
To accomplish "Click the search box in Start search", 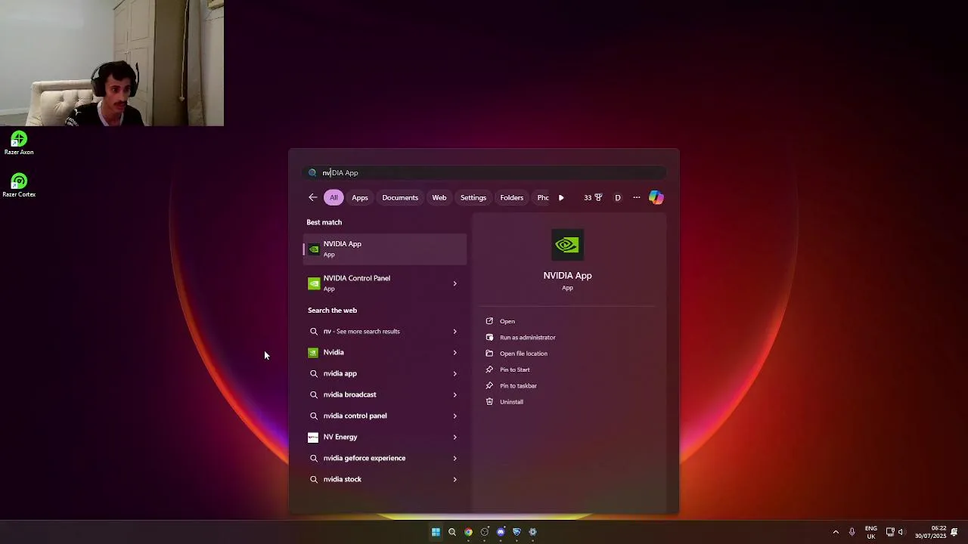I will pyautogui.click(x=484, y=172).
